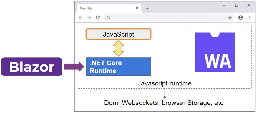Click the WebAssembly WA logo
The width and height of the screenshot is (259, 115).
click(215, 52)
